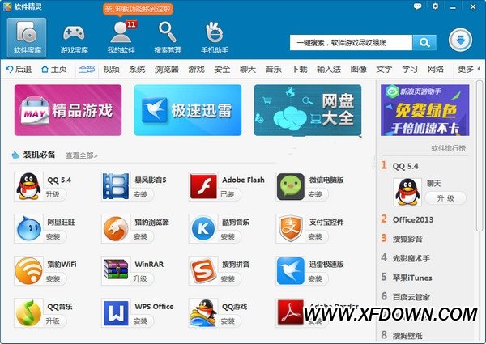Expand the 更多 categories dropdown
This screenshot has width=486, height=344.
pyautogui.click(x=467, y=69)
